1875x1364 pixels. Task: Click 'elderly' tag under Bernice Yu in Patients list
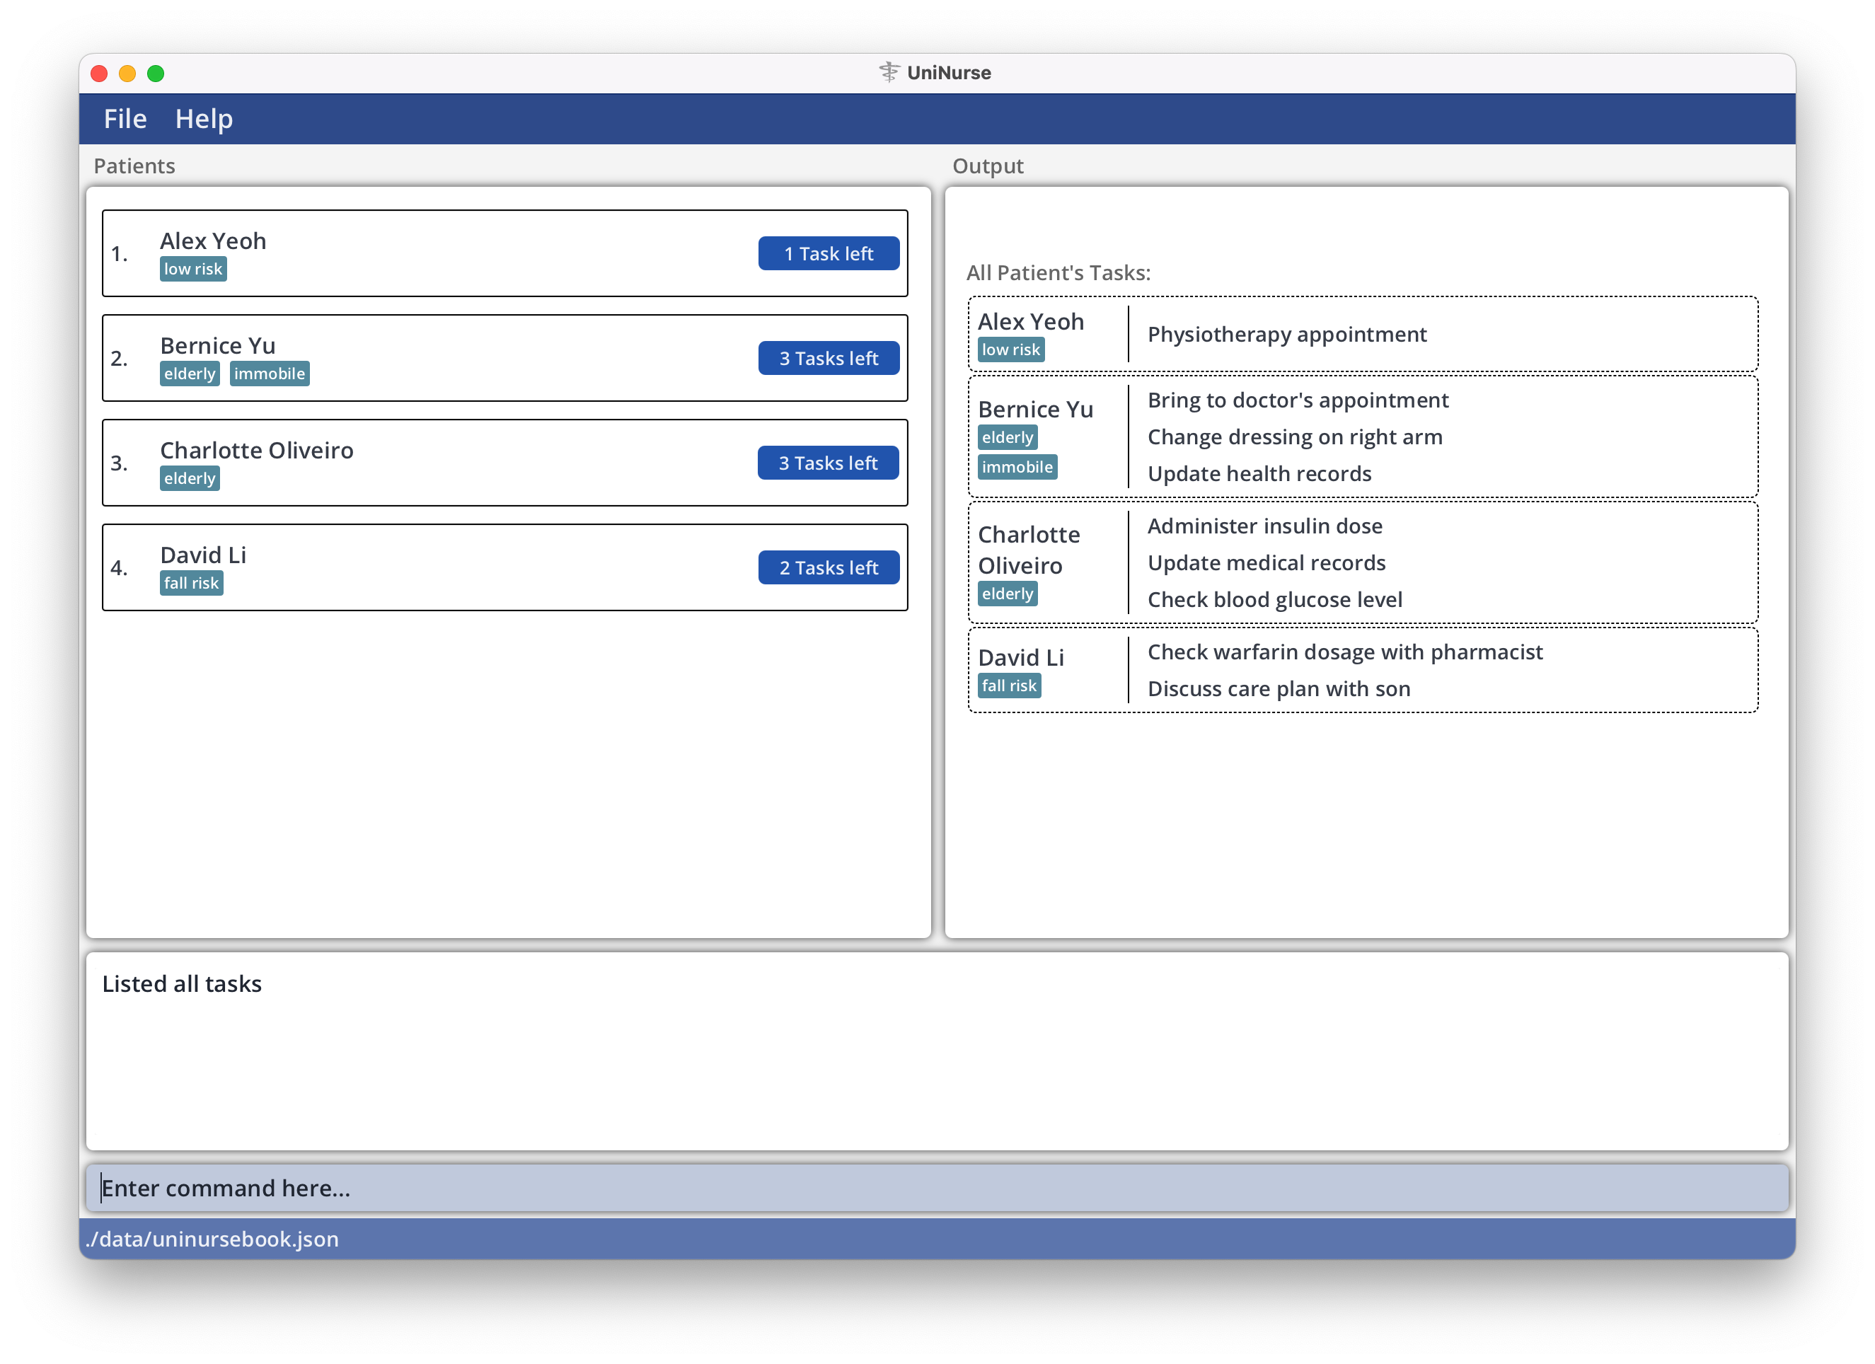point(190,374)
